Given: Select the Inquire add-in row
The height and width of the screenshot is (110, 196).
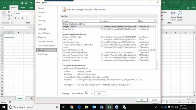Looking at the screenshot, I should pos(109,47).
